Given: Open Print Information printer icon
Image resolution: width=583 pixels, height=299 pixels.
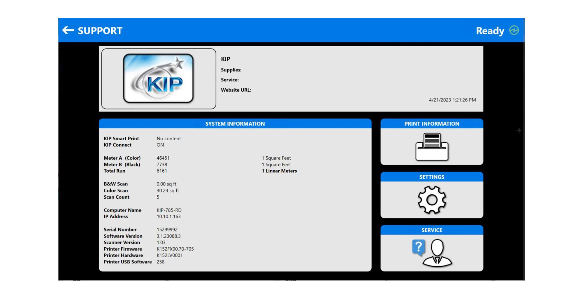Looking at the screenshot, I should 432,147.
